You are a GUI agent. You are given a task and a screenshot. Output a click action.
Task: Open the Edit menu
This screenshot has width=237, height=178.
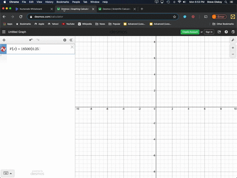pyautogui.click(x=31, y=2)
